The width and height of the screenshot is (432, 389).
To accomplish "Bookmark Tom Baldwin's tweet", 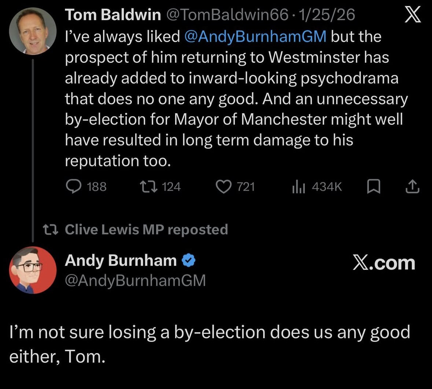I will tap(373, 187).
